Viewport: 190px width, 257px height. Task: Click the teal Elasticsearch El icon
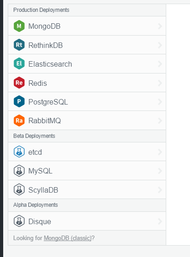click(x=19, y=63)
